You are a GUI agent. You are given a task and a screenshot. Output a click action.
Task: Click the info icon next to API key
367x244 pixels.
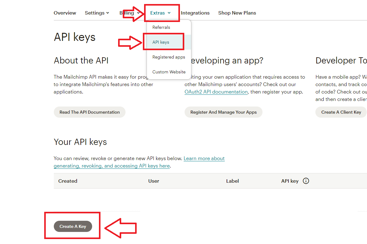pyautogui.click(x=306, y=181)
